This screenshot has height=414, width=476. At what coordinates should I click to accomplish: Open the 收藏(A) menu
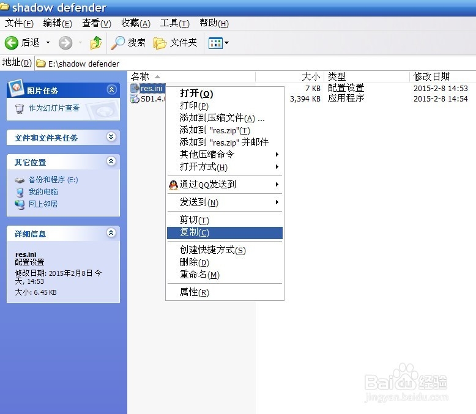[136, 23]
